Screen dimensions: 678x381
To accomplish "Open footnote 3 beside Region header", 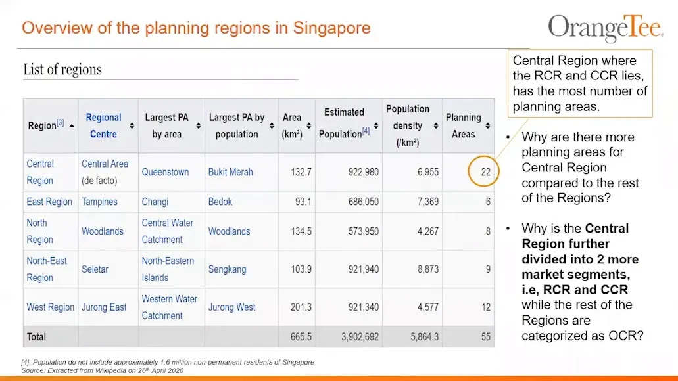I will [60, 123].
